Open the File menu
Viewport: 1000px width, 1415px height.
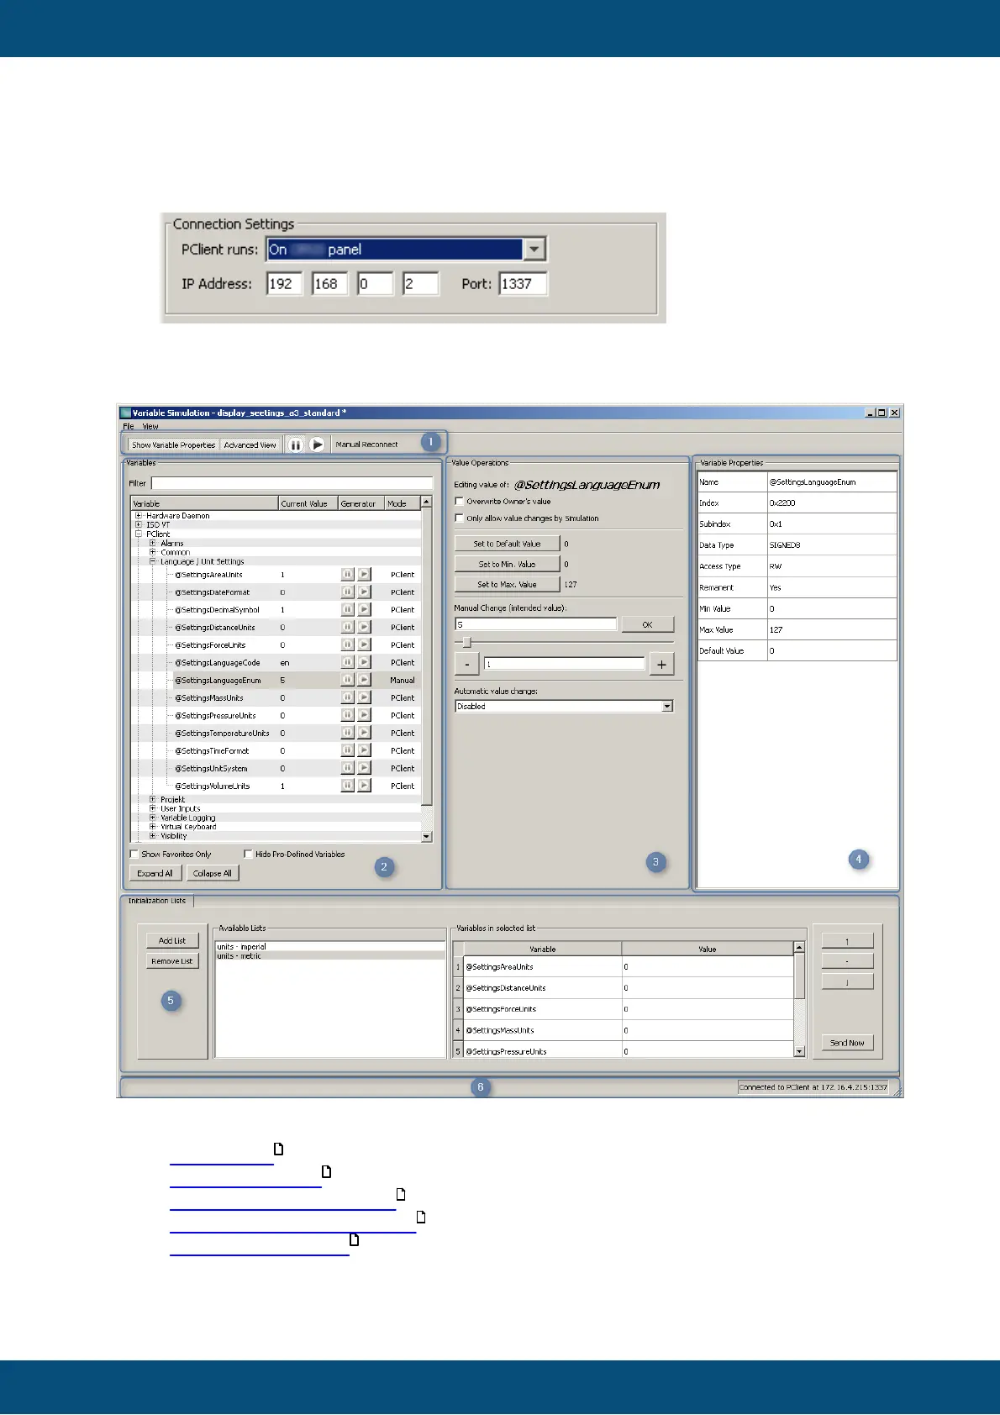[129, 427]
